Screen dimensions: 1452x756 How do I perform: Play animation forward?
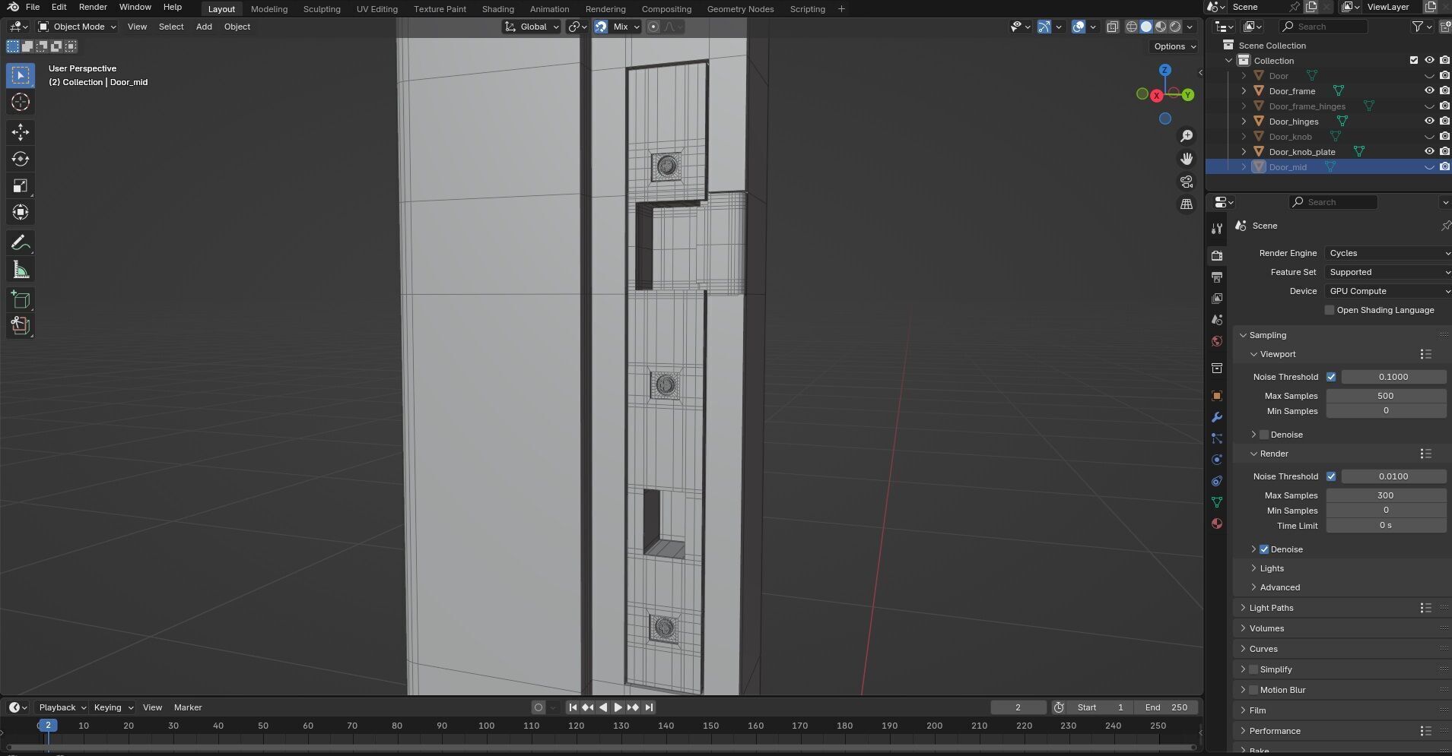click(618, 707)
